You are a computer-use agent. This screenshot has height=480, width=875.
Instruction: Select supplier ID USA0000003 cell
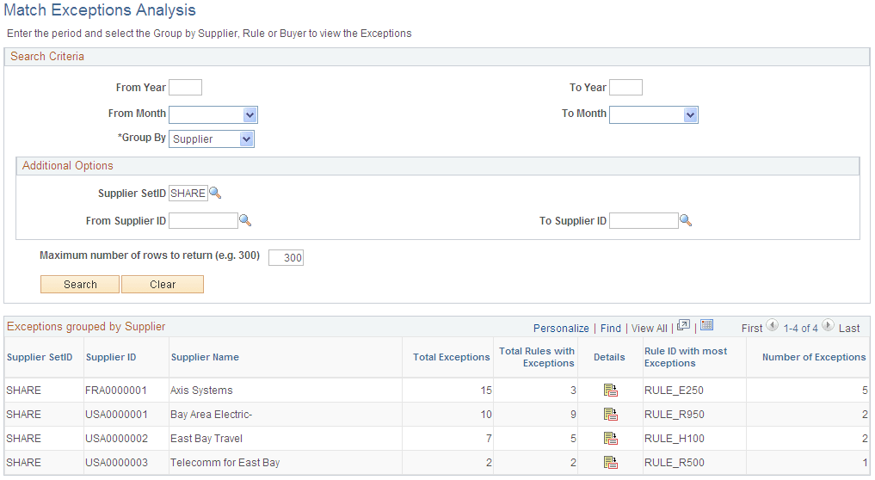pyautogui.click(x=117, y=462)
